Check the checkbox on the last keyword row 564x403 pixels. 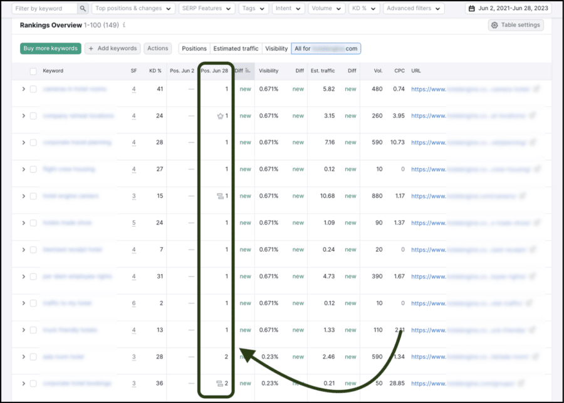click(x=33, y=383)
